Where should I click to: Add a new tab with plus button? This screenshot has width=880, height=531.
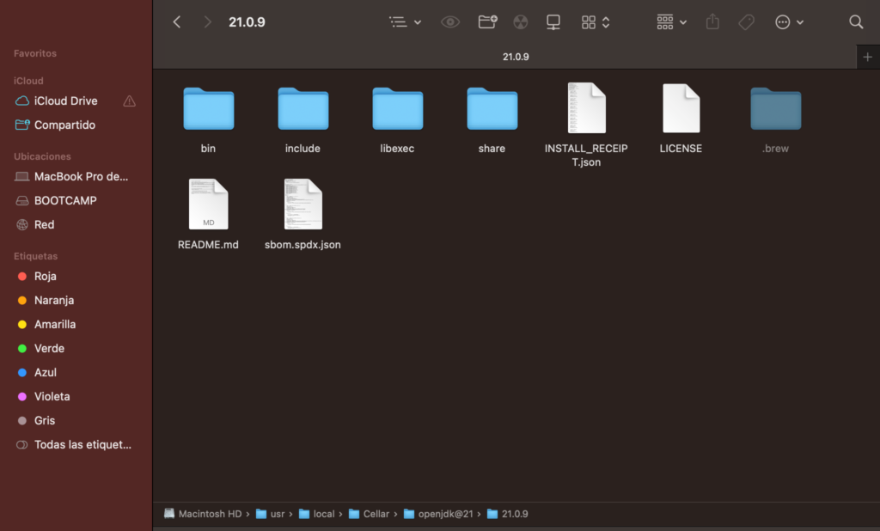(867, 57)
